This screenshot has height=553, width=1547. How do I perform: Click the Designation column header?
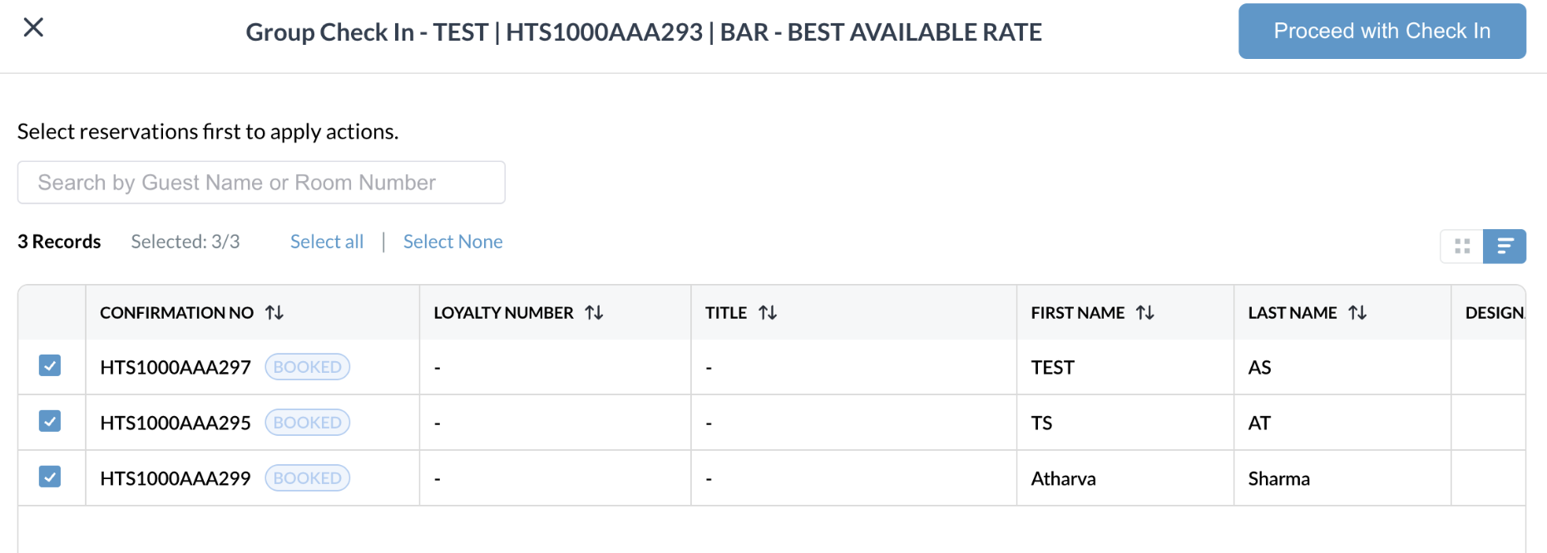point(1495,313)
